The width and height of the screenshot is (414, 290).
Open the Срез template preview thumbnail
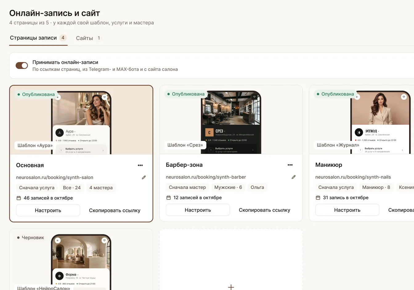tap(231, 122)
